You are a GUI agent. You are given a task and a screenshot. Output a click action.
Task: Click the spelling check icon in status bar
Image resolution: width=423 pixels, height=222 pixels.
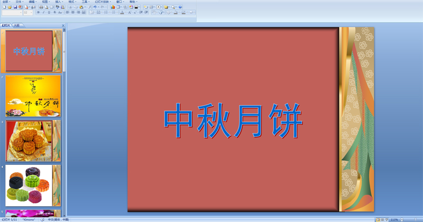point(42,220)
